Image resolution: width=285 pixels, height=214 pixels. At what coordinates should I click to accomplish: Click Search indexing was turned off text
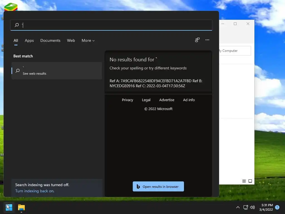(x=42, y=185)
